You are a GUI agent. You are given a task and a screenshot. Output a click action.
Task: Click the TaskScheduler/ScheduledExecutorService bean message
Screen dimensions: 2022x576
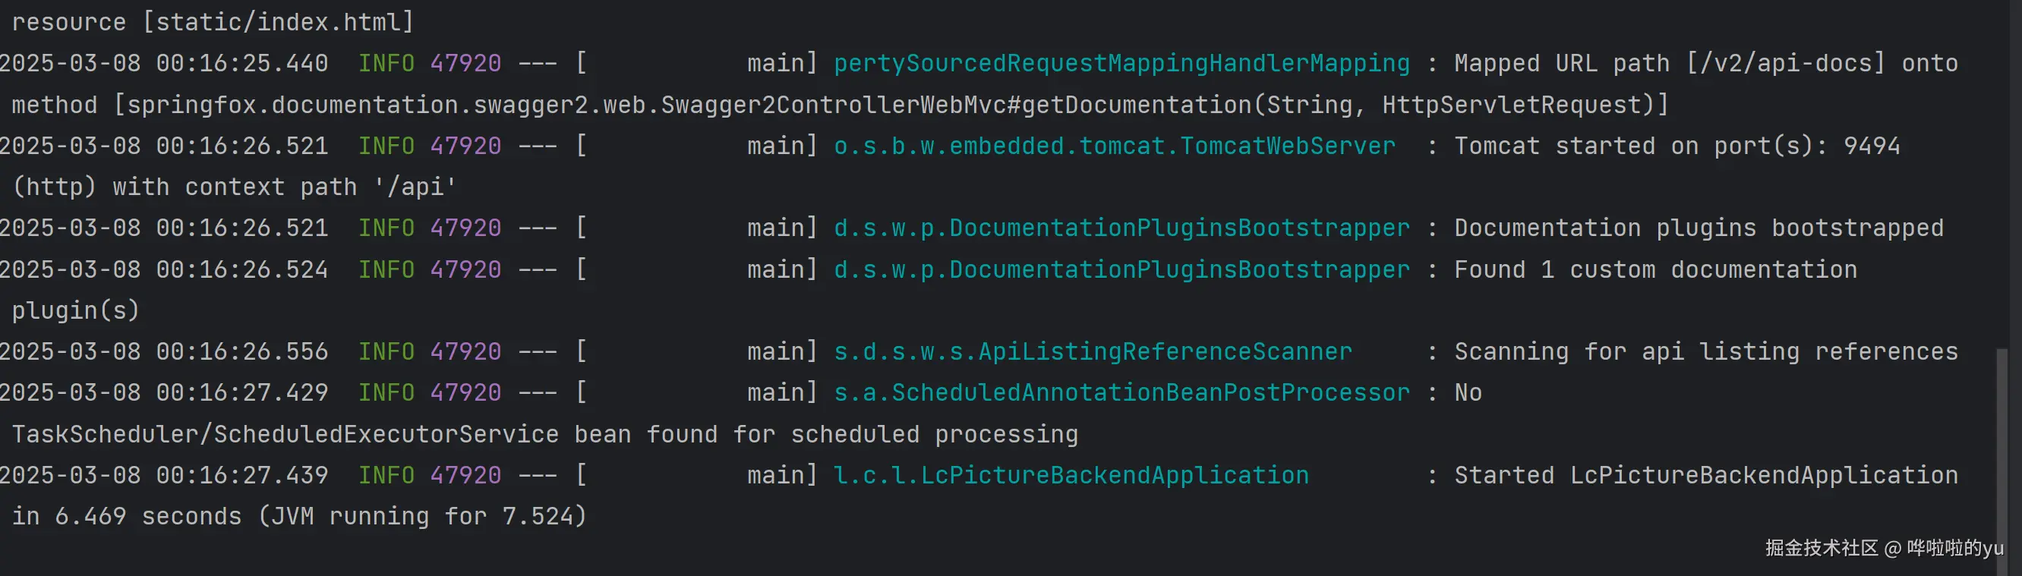(x=544, y=435)
